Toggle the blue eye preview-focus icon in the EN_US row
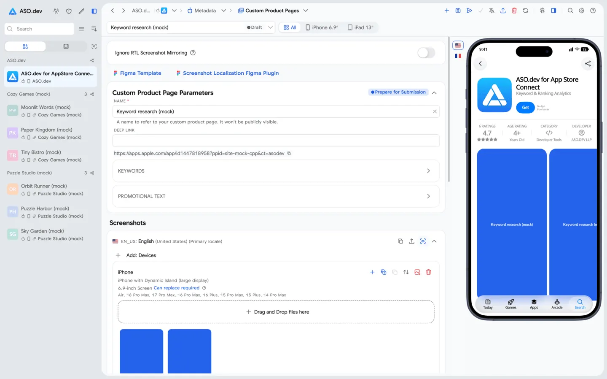This screenshot has width=607, height=379. (423, 241)
